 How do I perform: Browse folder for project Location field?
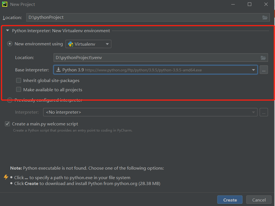[x=265, y=17]
